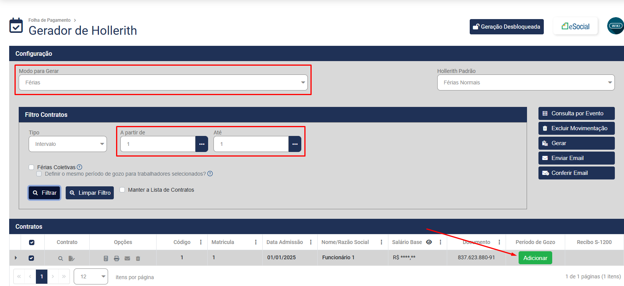Click the 837.623.880-91 document cell
This screenshot has height=286, width=624.
pos(476,257)
